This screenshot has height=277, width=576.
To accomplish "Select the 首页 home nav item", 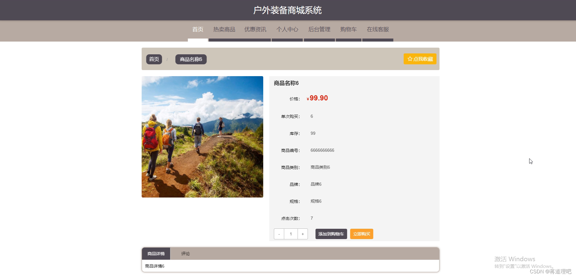I will pyautogui.click(x=198, y=29).
